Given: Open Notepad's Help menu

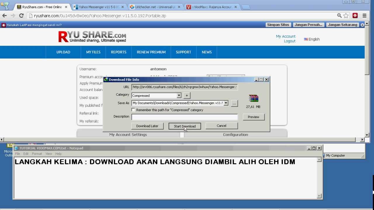Looking at the screenshot, I should coord(58,154).
